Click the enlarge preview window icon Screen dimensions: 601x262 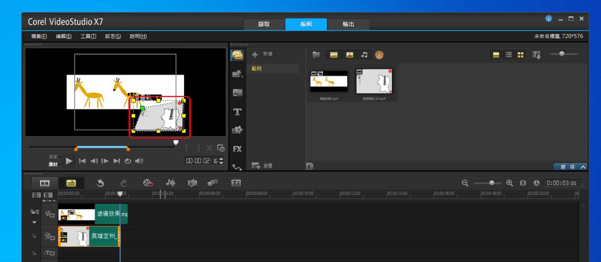[221, 148]
